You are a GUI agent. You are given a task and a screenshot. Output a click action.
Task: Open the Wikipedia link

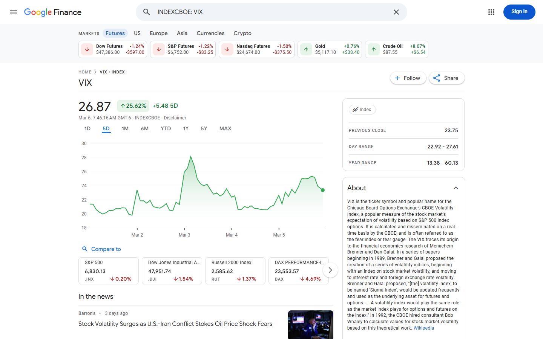point(423,328)
